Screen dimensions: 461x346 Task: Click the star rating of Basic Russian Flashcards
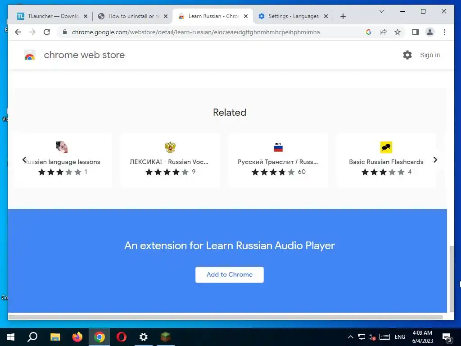(383, 172)
